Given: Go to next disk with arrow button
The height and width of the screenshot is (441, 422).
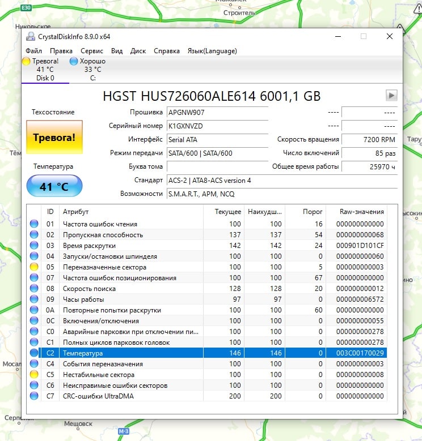Looking at the screenshot, I should [x=391, y=95].
